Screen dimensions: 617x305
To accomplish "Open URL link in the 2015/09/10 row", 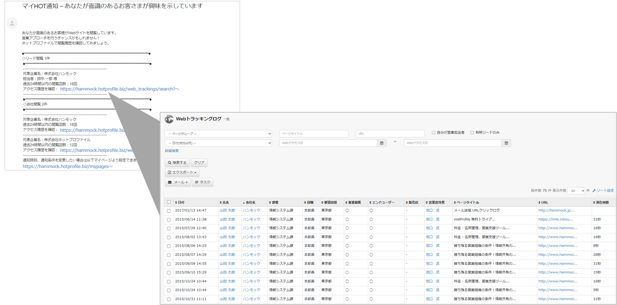I will click(558, 273).
